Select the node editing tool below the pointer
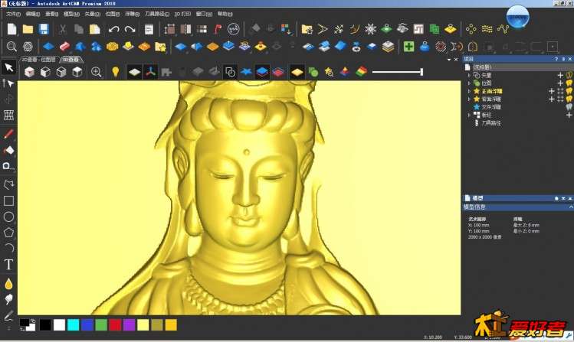The height and width of the screenshot is (342, 574). [x=8, y=83]
